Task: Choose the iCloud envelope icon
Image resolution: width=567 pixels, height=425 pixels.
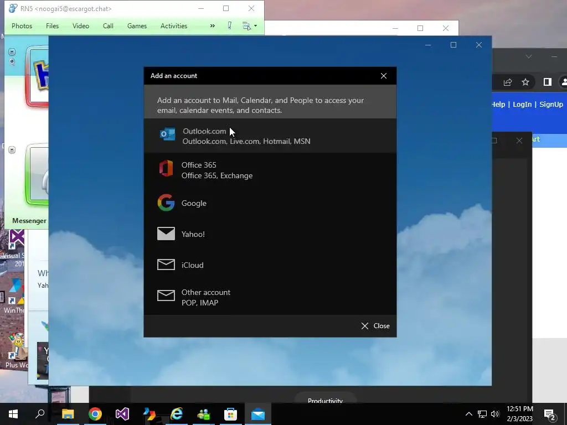Action: 166,265
